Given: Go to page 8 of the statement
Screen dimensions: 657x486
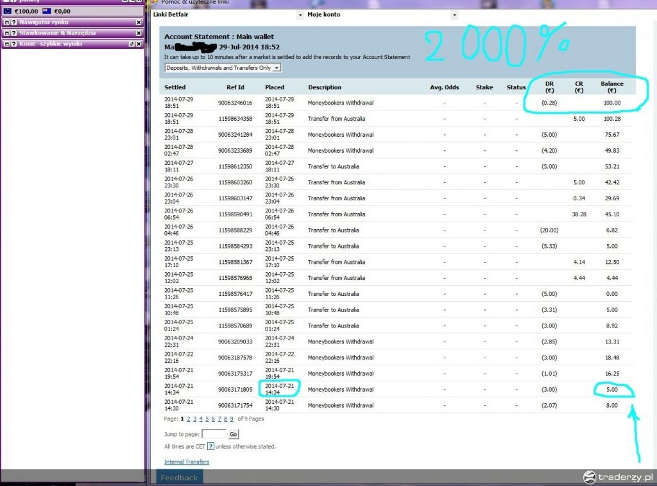Looking at the screenshot, I should [x=225, y=419].
